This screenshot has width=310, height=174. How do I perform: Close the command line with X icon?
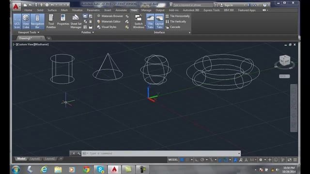(74, 153)
